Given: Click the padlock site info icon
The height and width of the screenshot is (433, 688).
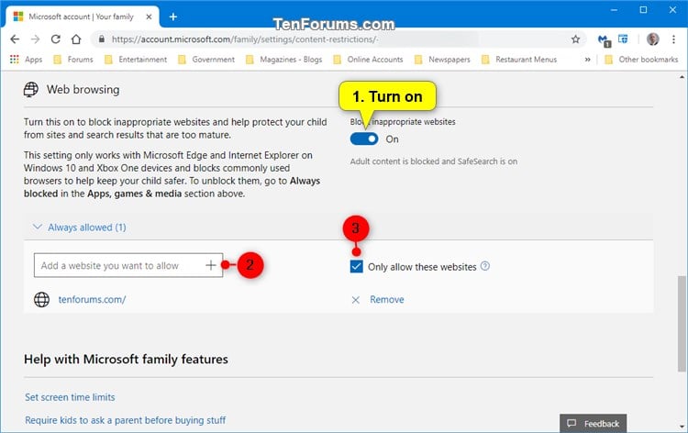Looking at the screenshot, I should 102,39.
